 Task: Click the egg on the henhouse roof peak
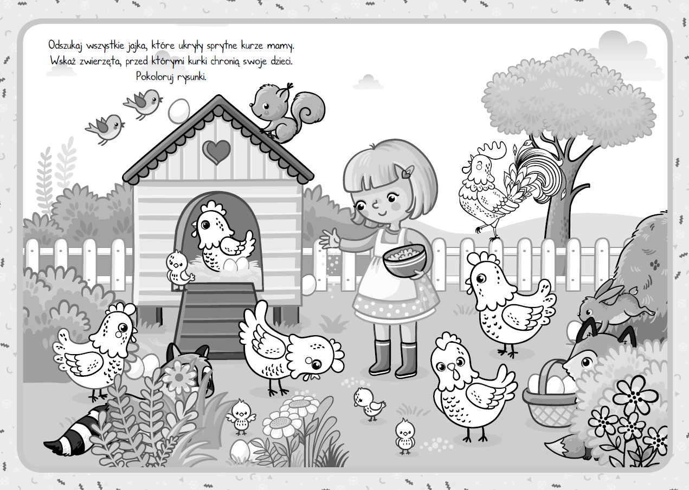[178, 111]
